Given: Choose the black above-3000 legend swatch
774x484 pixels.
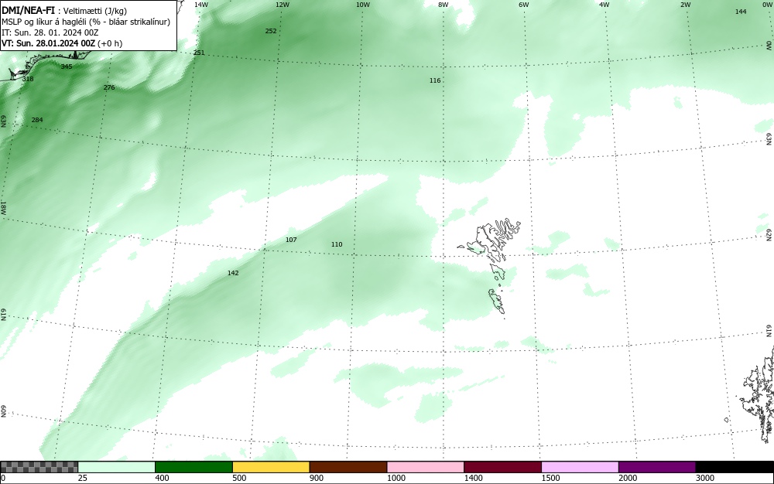Looking at the screenshot, I should pos(735,467).
